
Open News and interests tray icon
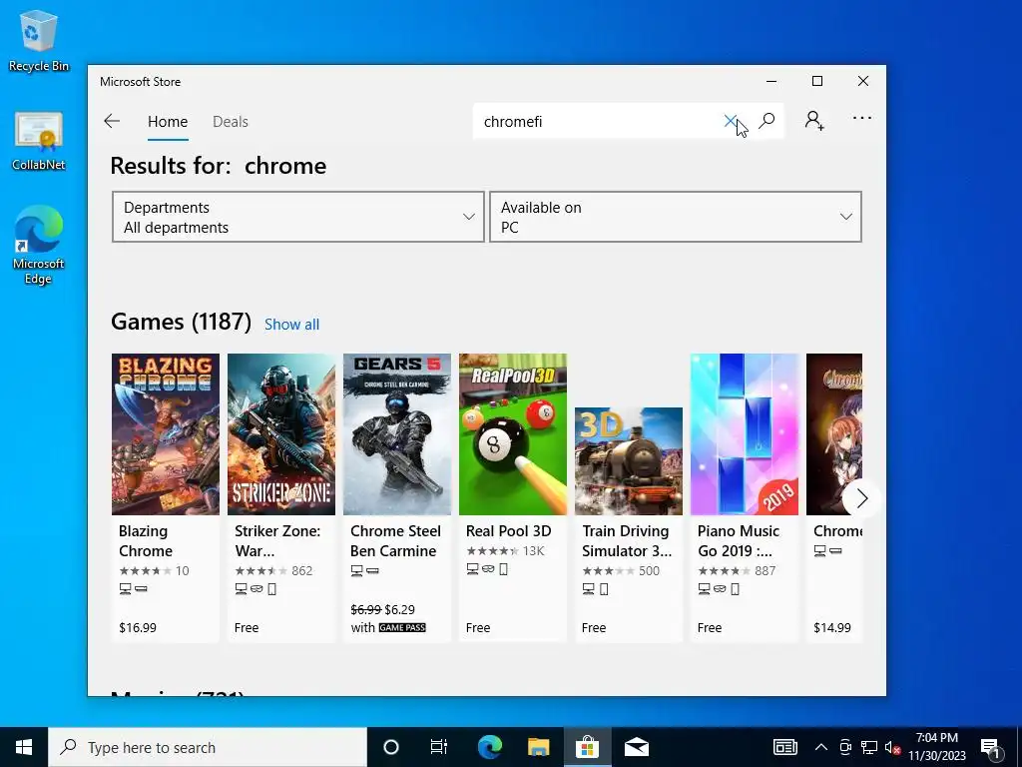pyautogui.click(x=785, y=747)
